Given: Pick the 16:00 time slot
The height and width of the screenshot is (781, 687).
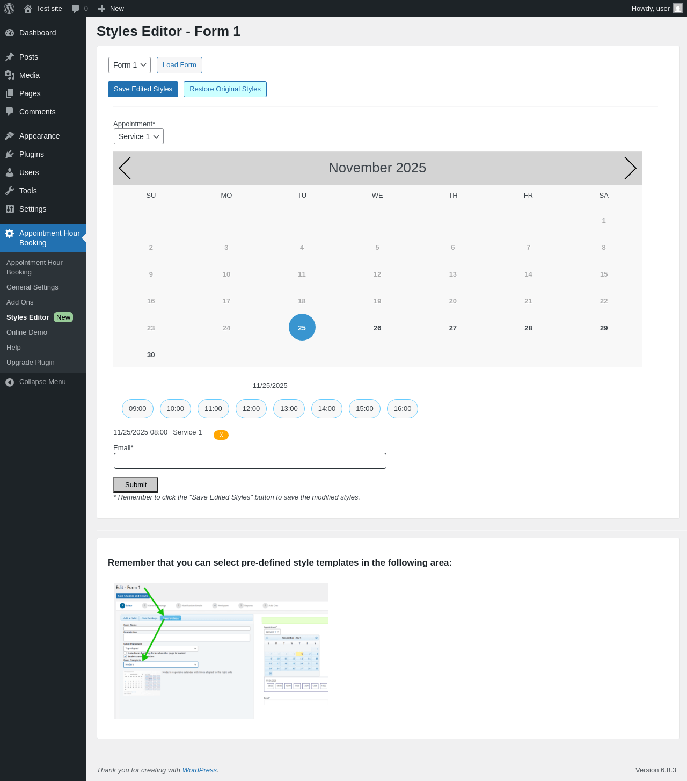Looking at the screenshot, I should [403, 409].
